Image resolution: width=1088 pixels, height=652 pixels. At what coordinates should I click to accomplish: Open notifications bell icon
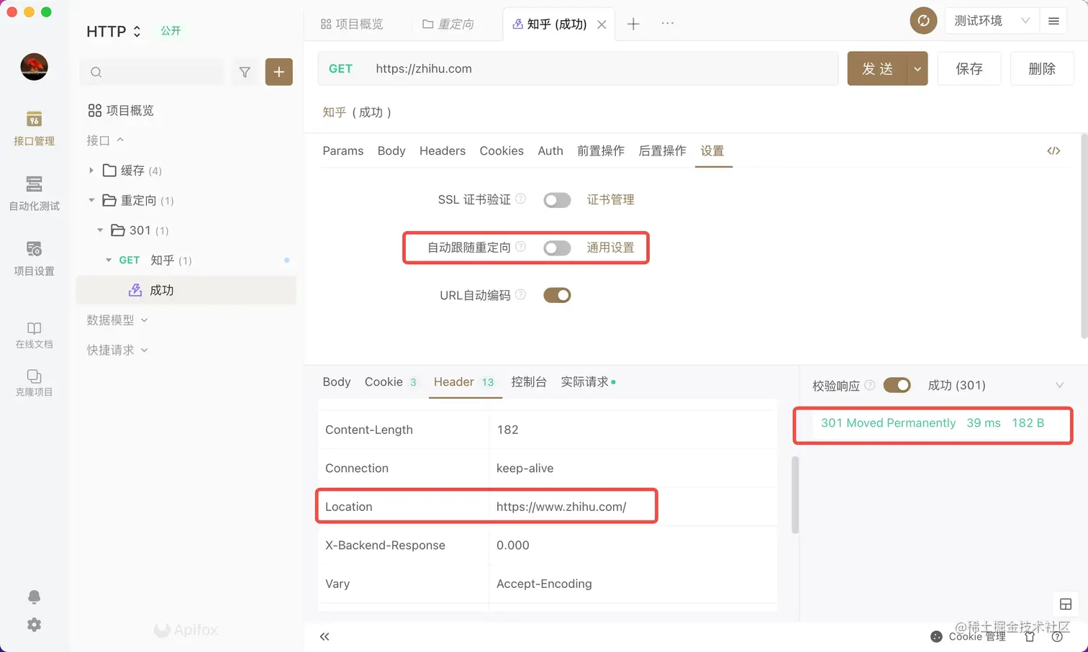coord(34,597)
